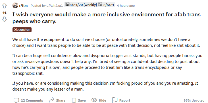Click the flair emoji before 2/5/21

[x=100, y=5]
